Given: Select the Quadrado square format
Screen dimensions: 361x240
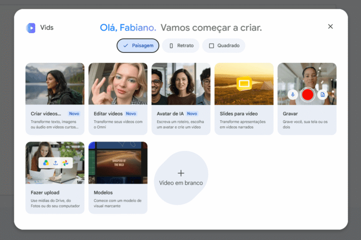Looking at the screenshot, I should [x=224, y=46].
